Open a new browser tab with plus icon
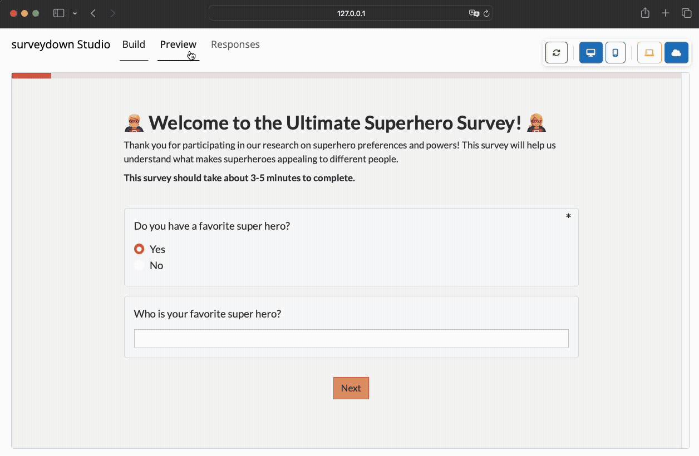 666,13
